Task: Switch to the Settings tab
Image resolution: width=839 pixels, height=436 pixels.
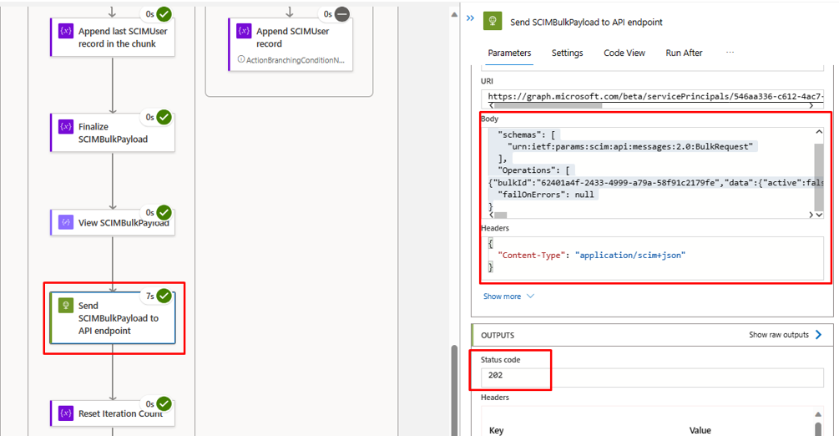Action: (567, 53)
